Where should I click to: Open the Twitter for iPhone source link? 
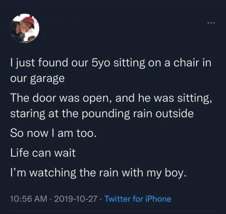[138, 199]
